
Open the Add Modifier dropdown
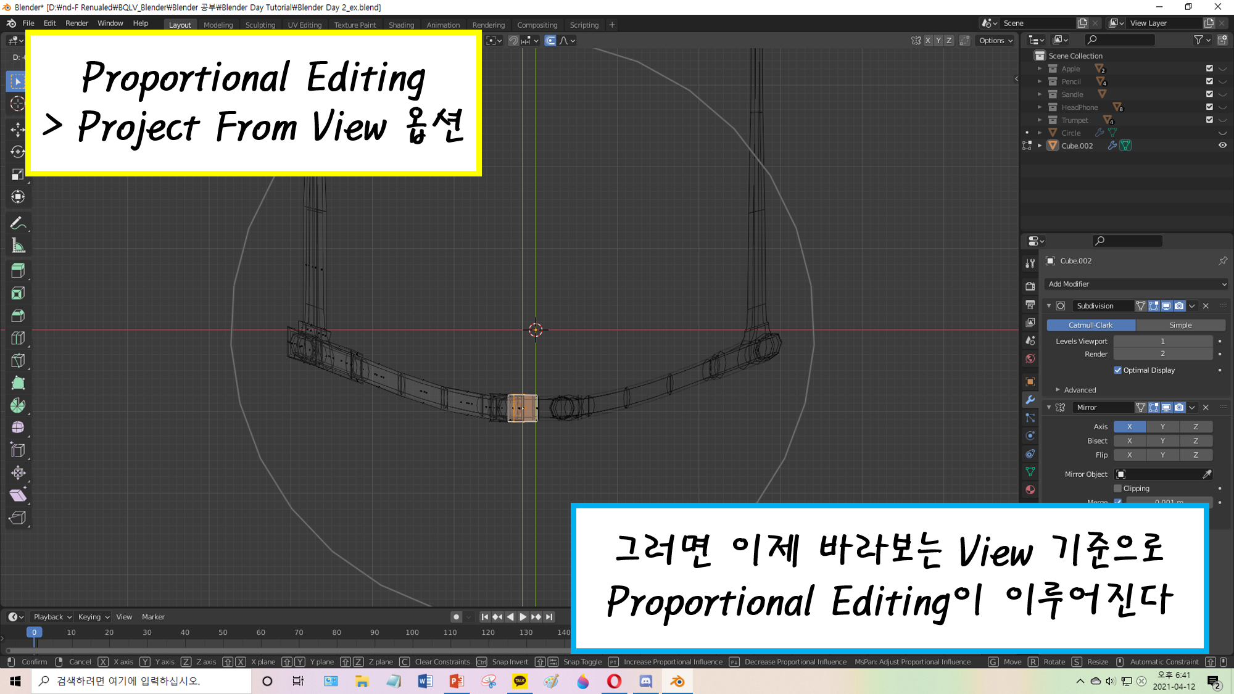coord(1137,284)
